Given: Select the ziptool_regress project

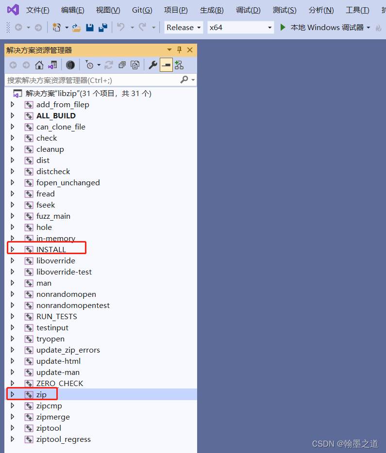Looking at the screenshot, I should coord(63,439).
